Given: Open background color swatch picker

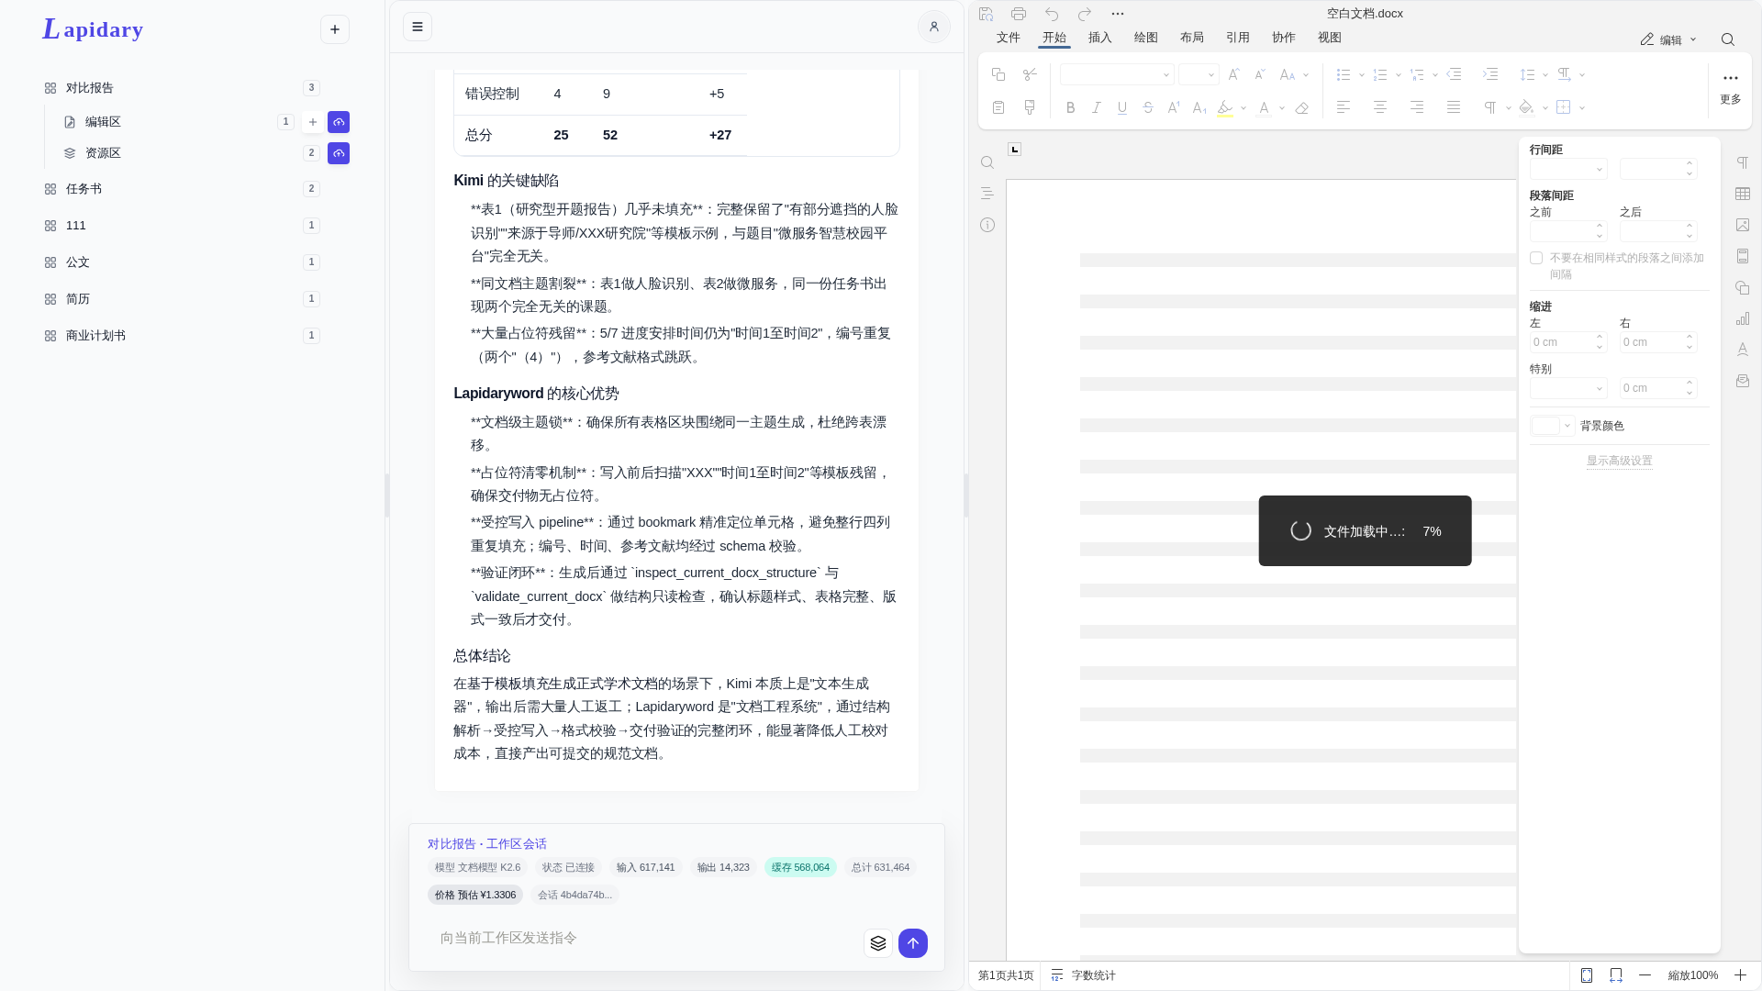Looking at the screenshot, I should (x=1553, y=426).
